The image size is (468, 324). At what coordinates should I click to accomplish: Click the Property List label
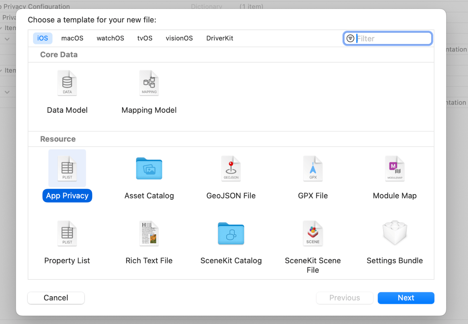click(67, 261)
